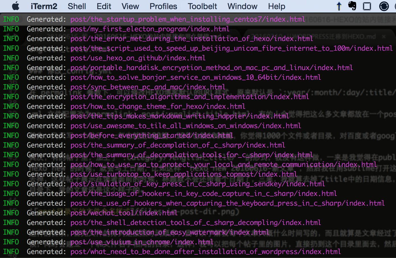Click the path about hookers capturing keyboard_press
Image resolution: width=396 pixels, height=258 pixels.
228,203
